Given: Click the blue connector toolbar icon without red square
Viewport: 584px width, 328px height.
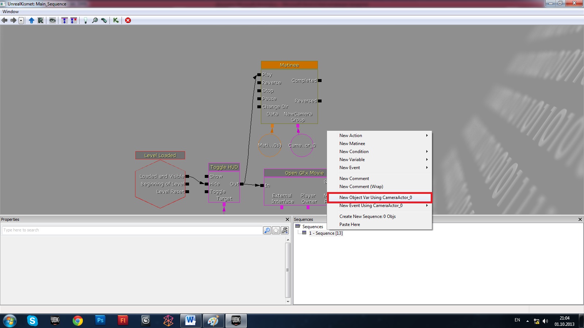Looking at the screenshot, I should pos(65,20).
